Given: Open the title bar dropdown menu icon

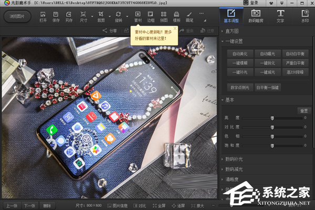Looking at the screenshot, I should tap(281, 3).
